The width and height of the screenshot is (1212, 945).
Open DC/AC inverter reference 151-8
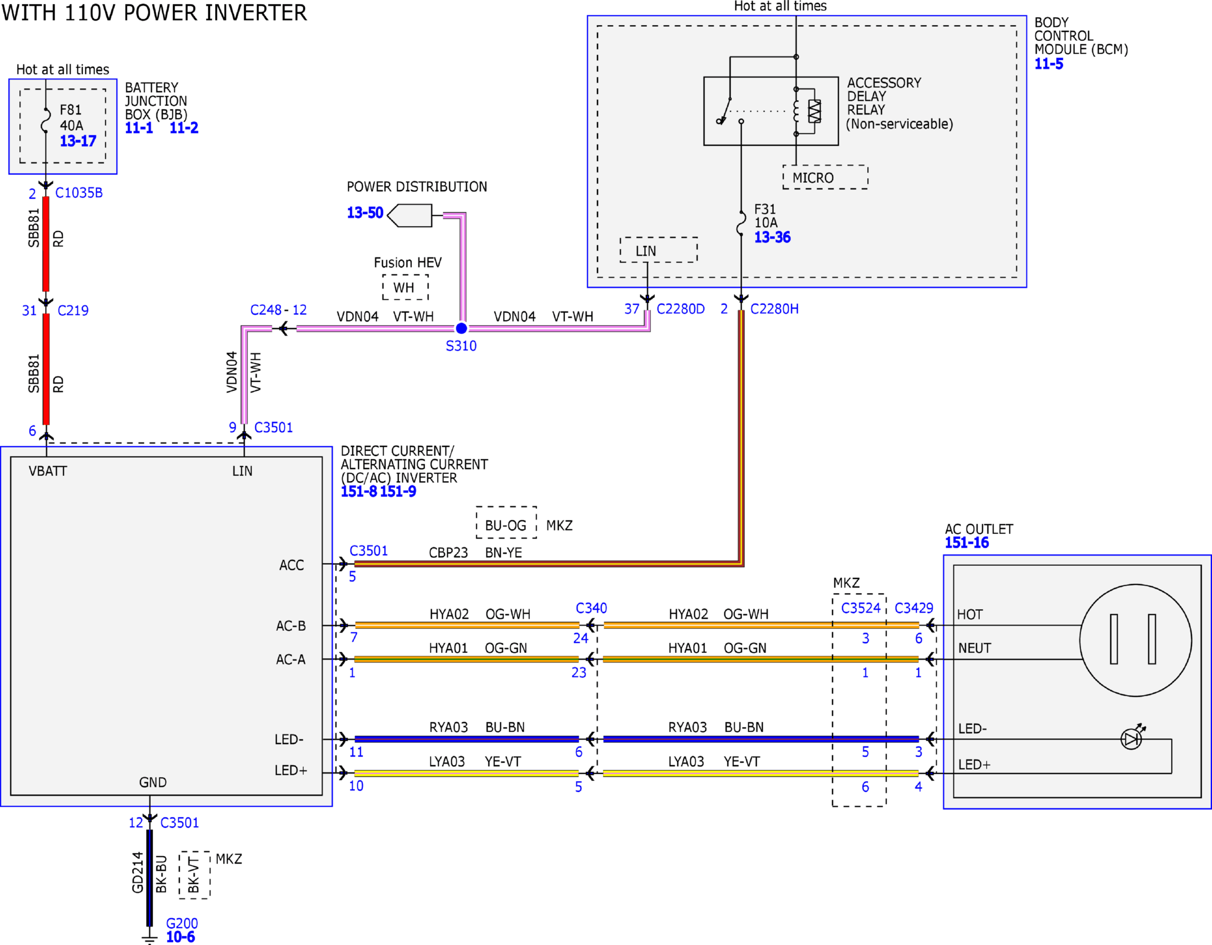pos(358,491)
